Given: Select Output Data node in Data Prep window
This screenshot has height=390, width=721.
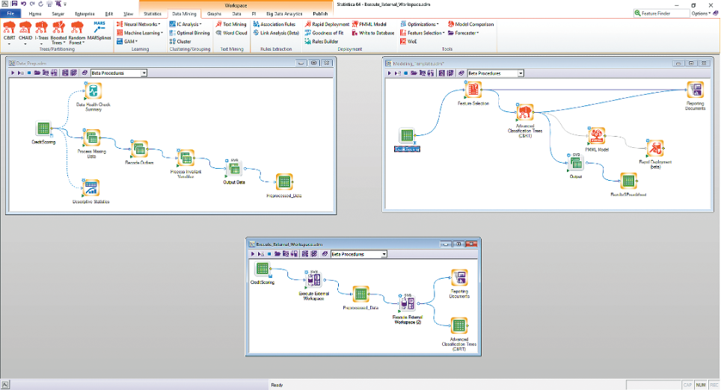Looking at the screenshot, I should click(234, 169).
